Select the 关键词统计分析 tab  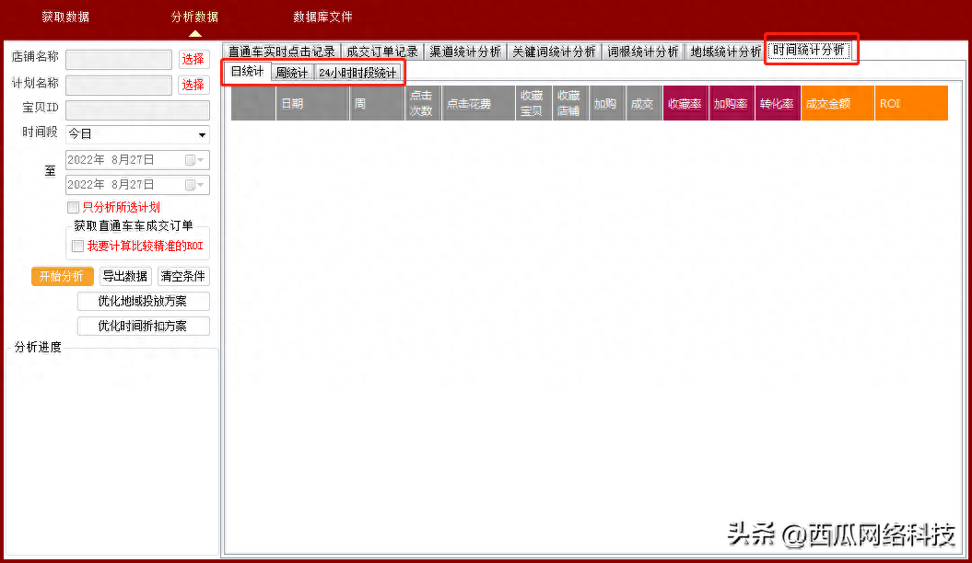pyautogui.click(x=554, y=52)
